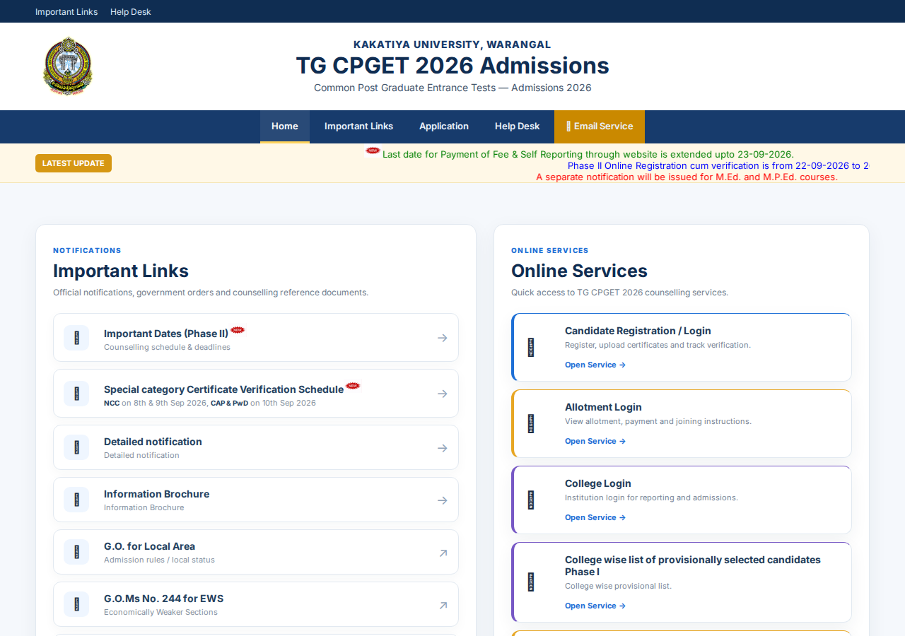Click external-link arrow on G.O. for Local Area

443,553
